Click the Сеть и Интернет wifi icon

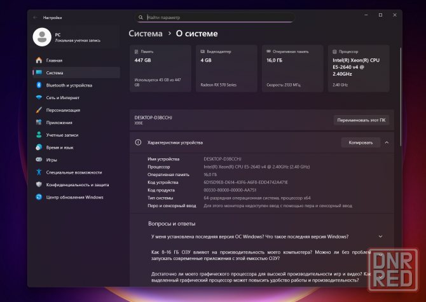39,97
